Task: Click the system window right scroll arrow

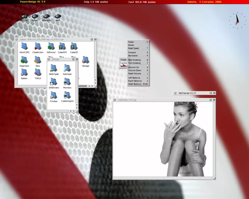Action: (92, 86)
